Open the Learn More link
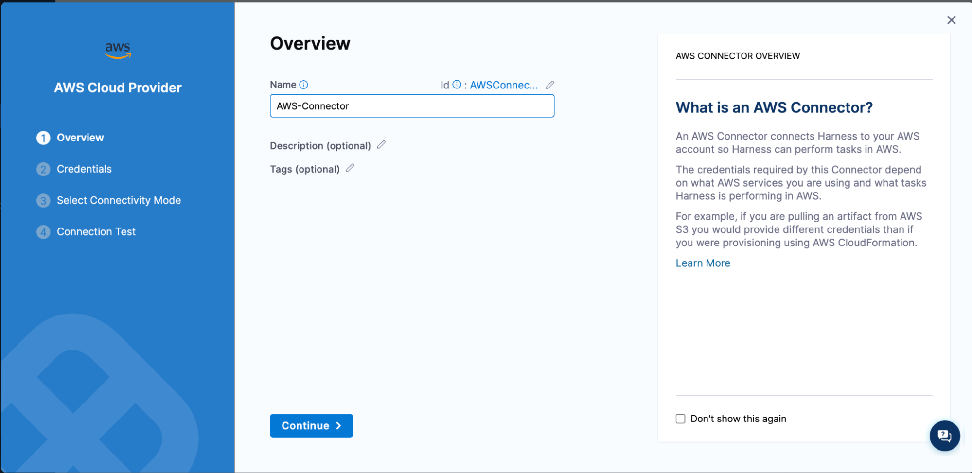 pyautogui.click(x=703, y=263)
